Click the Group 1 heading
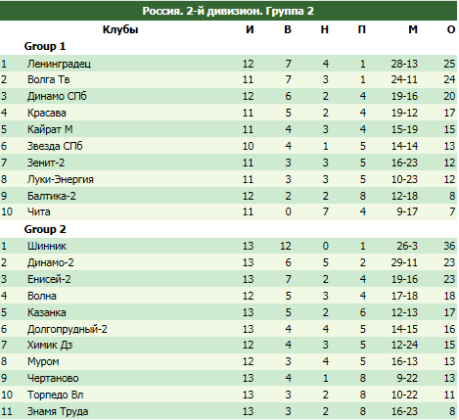459x420 pixels. click(45, 46)
